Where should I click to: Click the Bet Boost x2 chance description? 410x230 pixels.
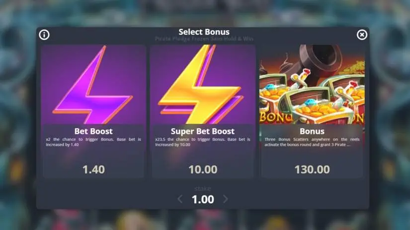93,142
